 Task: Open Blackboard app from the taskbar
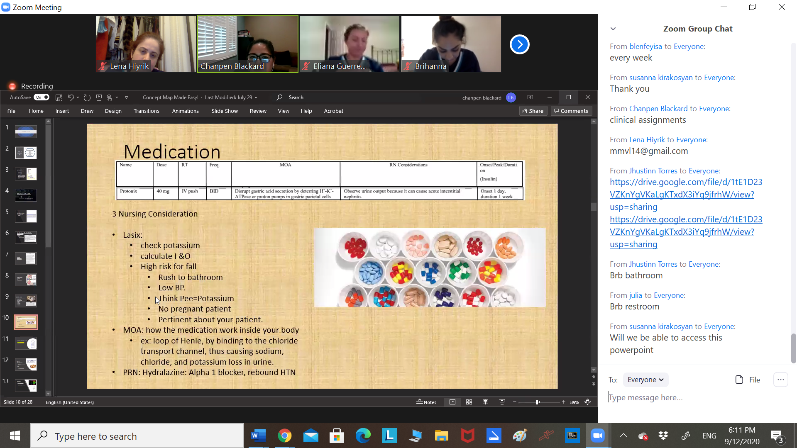pyautogui.click(x=572, y=436)
